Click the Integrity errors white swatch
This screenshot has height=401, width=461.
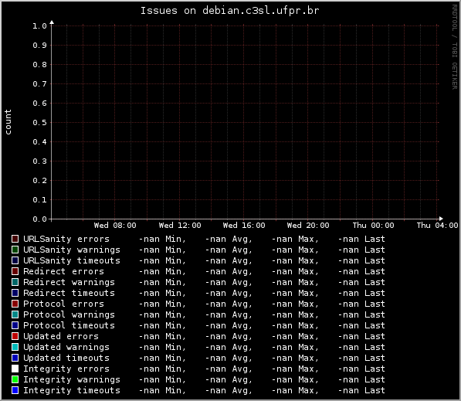click(x=15, y=369)
